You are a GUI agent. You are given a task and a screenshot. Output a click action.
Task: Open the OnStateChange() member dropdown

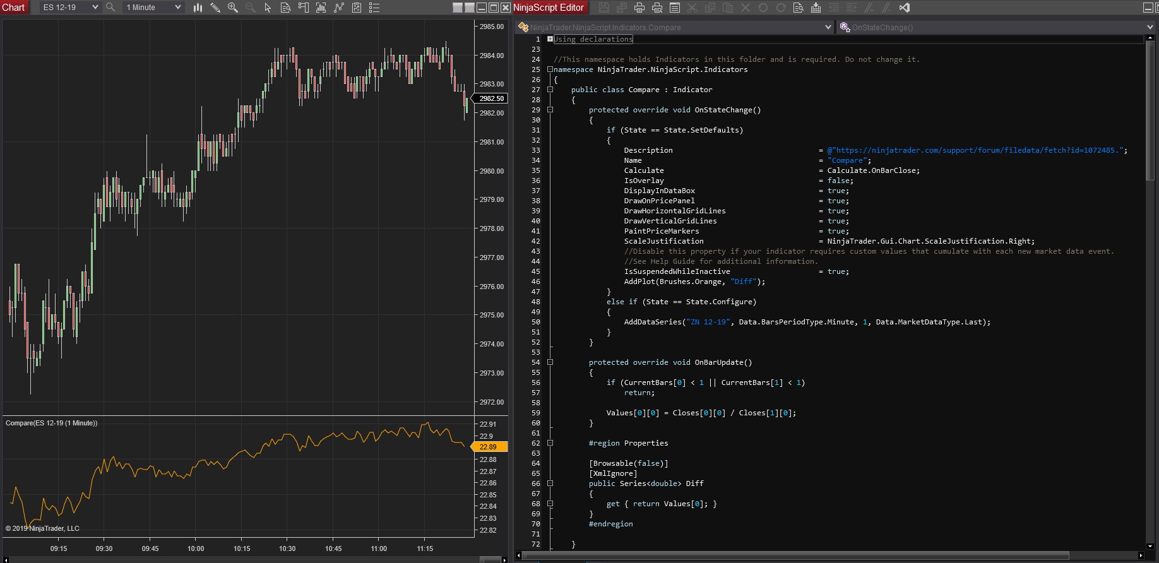996,27
